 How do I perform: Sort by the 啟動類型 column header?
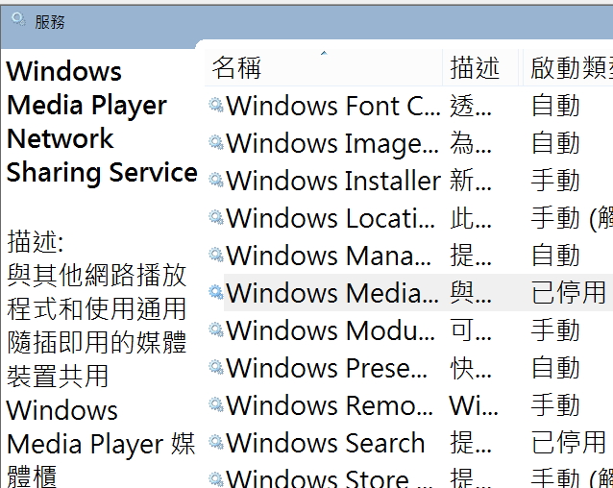[x=568, y=67]
